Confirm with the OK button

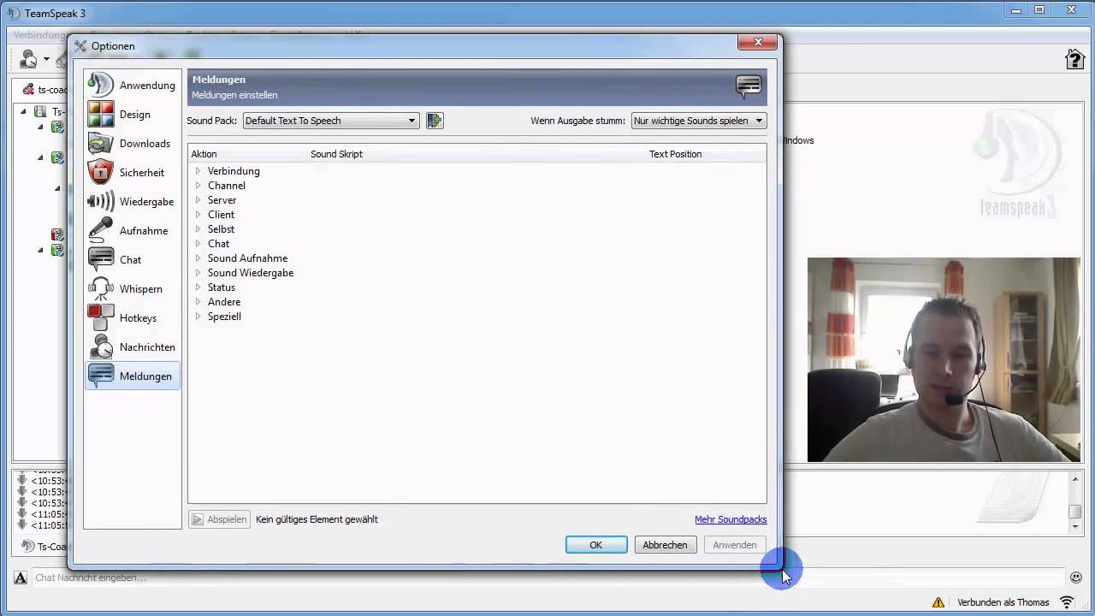tap(596, 545)
